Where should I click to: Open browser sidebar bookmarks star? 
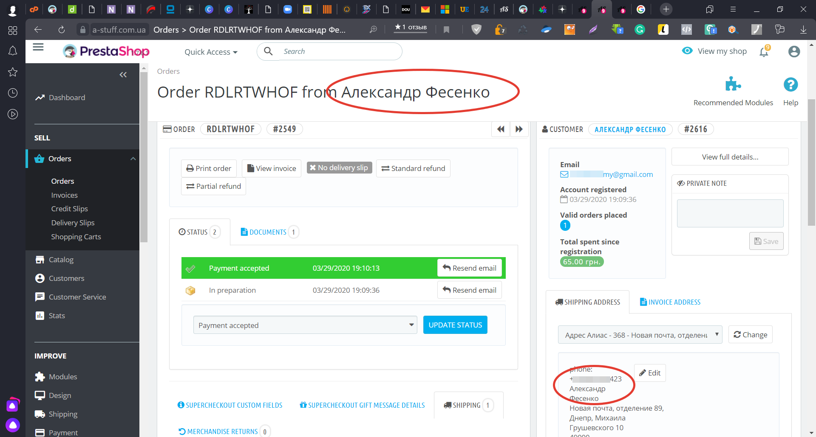coord(13,72)
